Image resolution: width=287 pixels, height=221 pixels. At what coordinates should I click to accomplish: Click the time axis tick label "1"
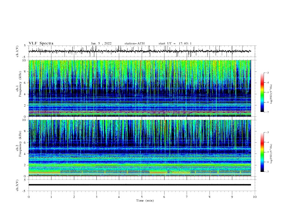click(51, 197)
